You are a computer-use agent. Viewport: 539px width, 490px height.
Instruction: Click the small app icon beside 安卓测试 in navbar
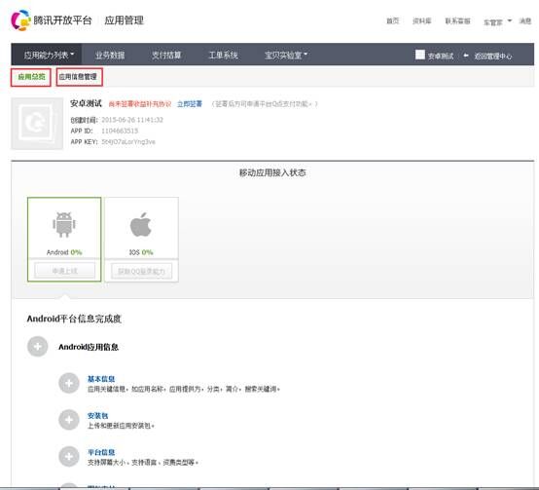tap(420, 55)
